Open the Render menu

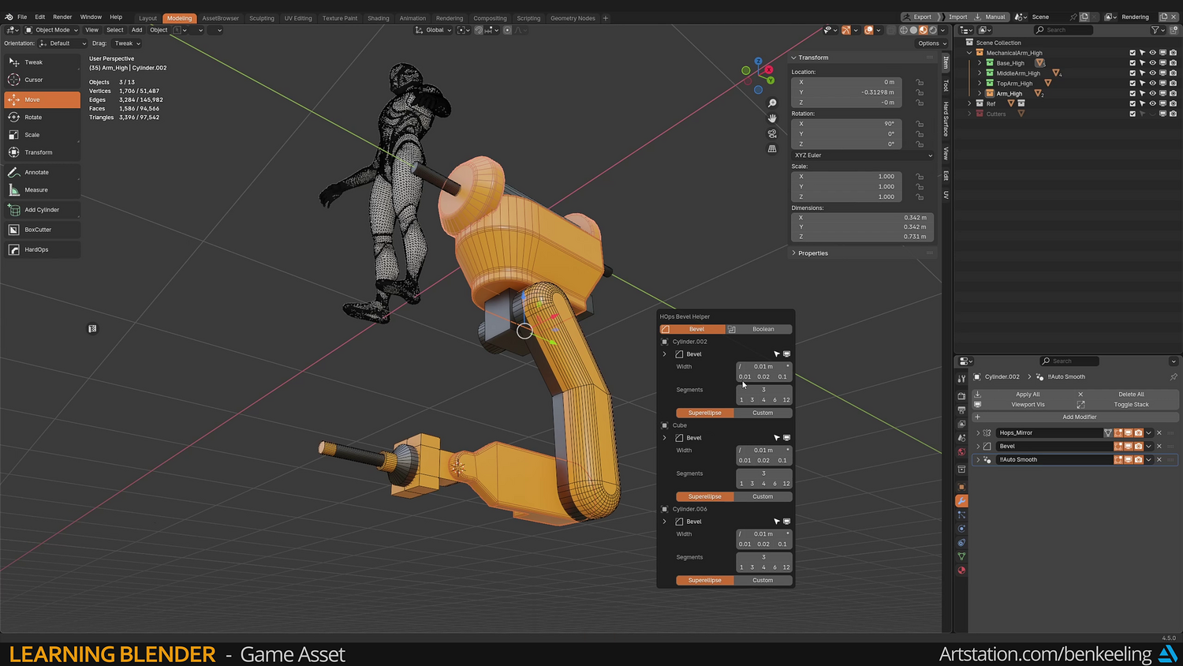(x=62, y=17)
